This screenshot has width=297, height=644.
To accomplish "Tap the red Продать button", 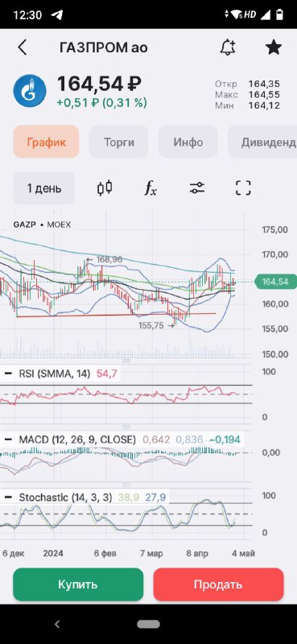I will [x=219, y=584].
